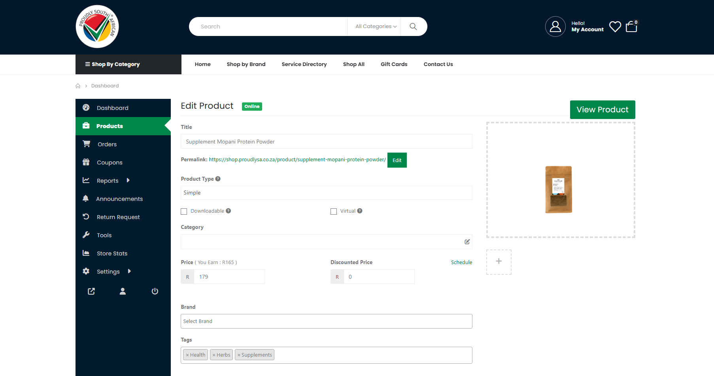Add gallery image with plus box
The image size is (714, 376).
point(499,262)
